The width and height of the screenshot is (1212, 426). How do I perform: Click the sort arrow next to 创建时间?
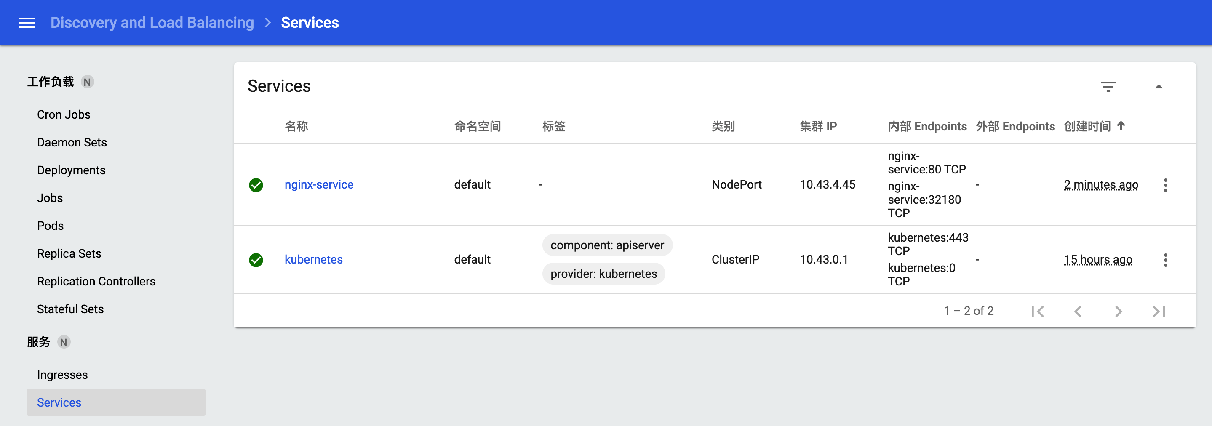pos(1121,126)
